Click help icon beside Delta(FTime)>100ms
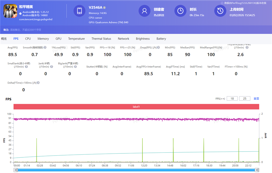 (x=38, y=83)
